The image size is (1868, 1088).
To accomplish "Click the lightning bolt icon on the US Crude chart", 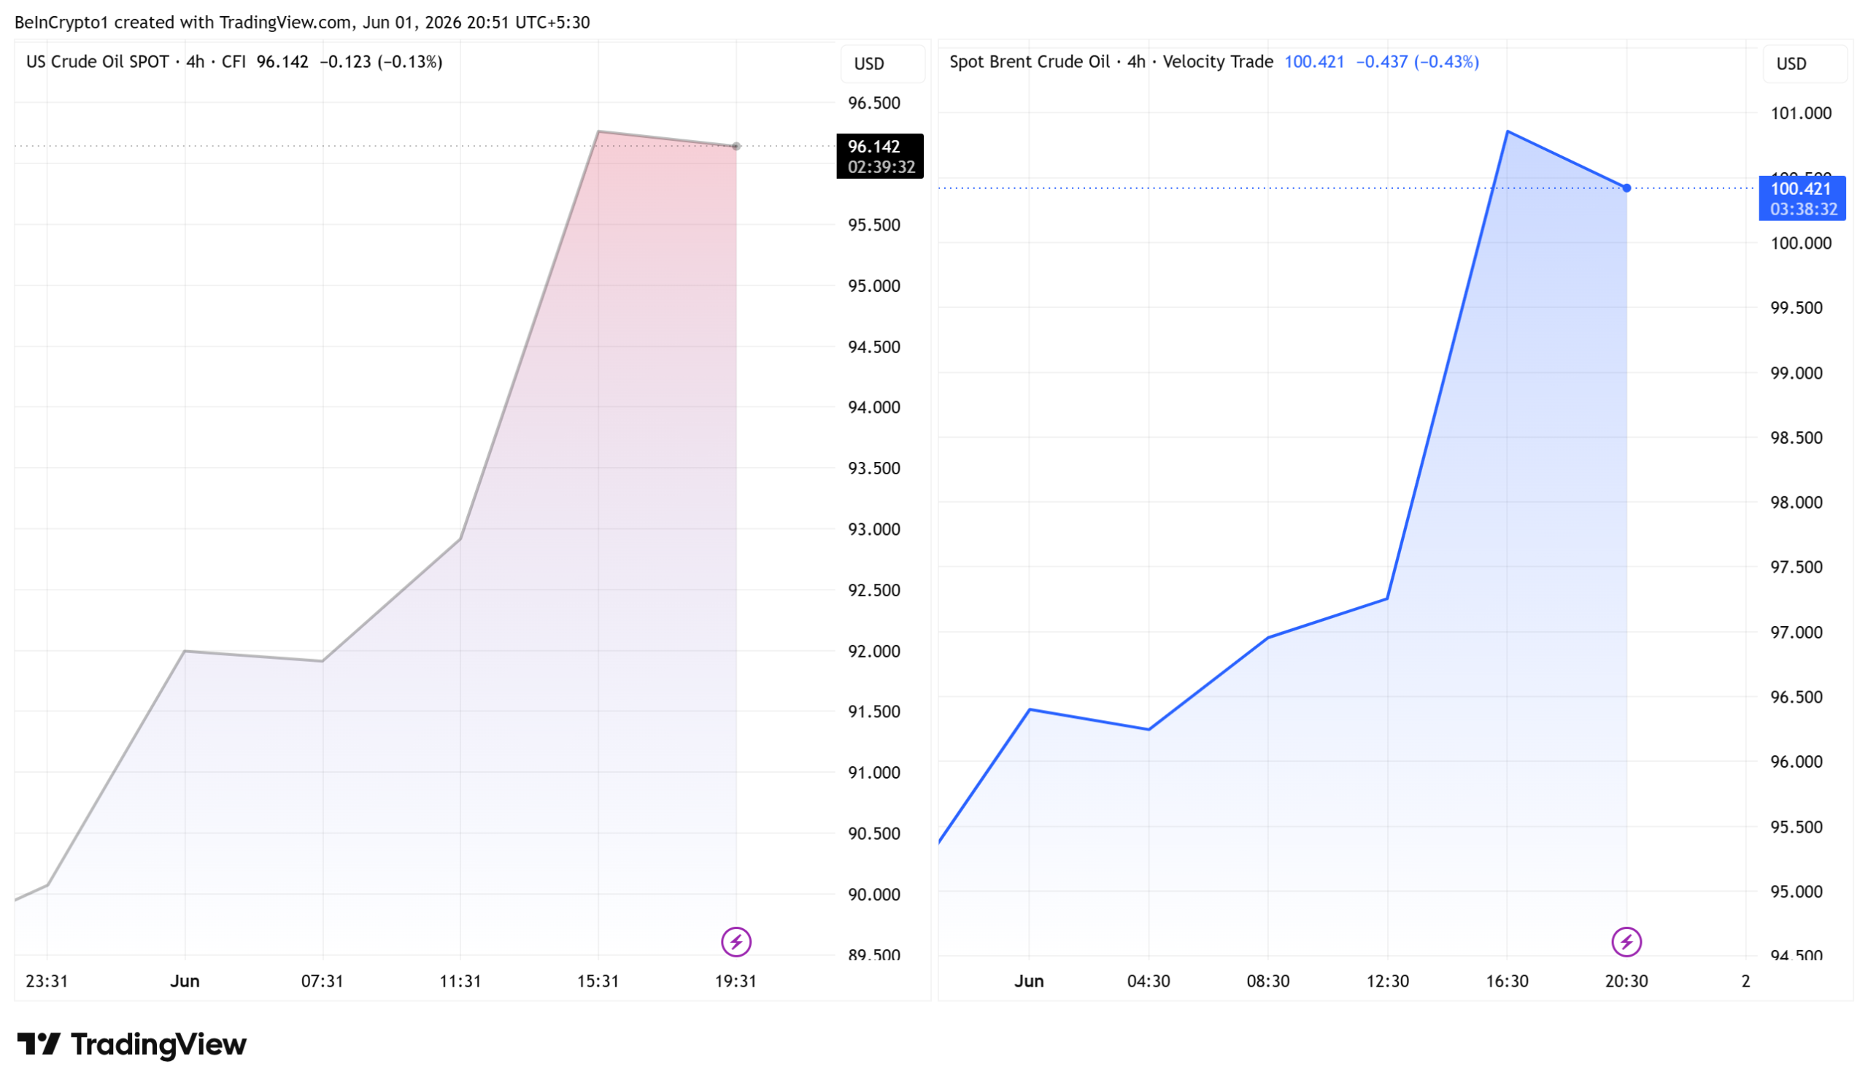I will tap(736, 942).
